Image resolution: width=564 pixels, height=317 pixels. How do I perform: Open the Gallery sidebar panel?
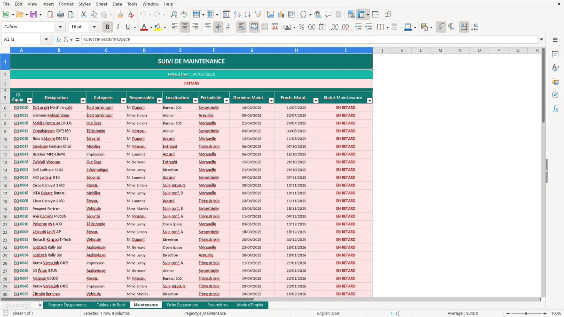click(x=555, y=81)
